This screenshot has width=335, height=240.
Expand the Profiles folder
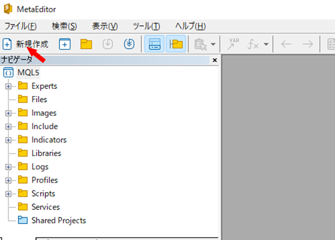tap(8, 180)
